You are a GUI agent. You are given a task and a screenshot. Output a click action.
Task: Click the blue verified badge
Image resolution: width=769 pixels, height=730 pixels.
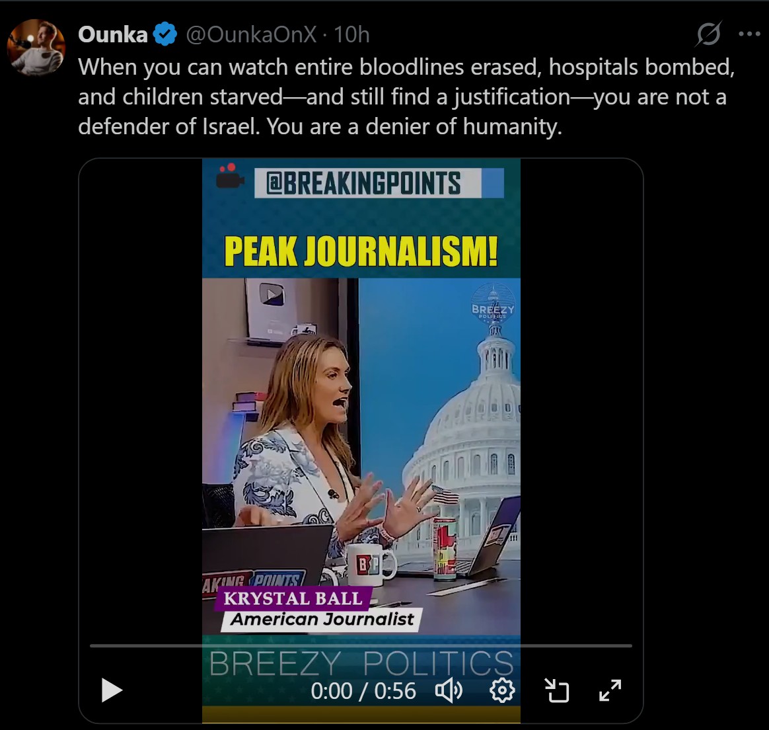click(165, 34)
